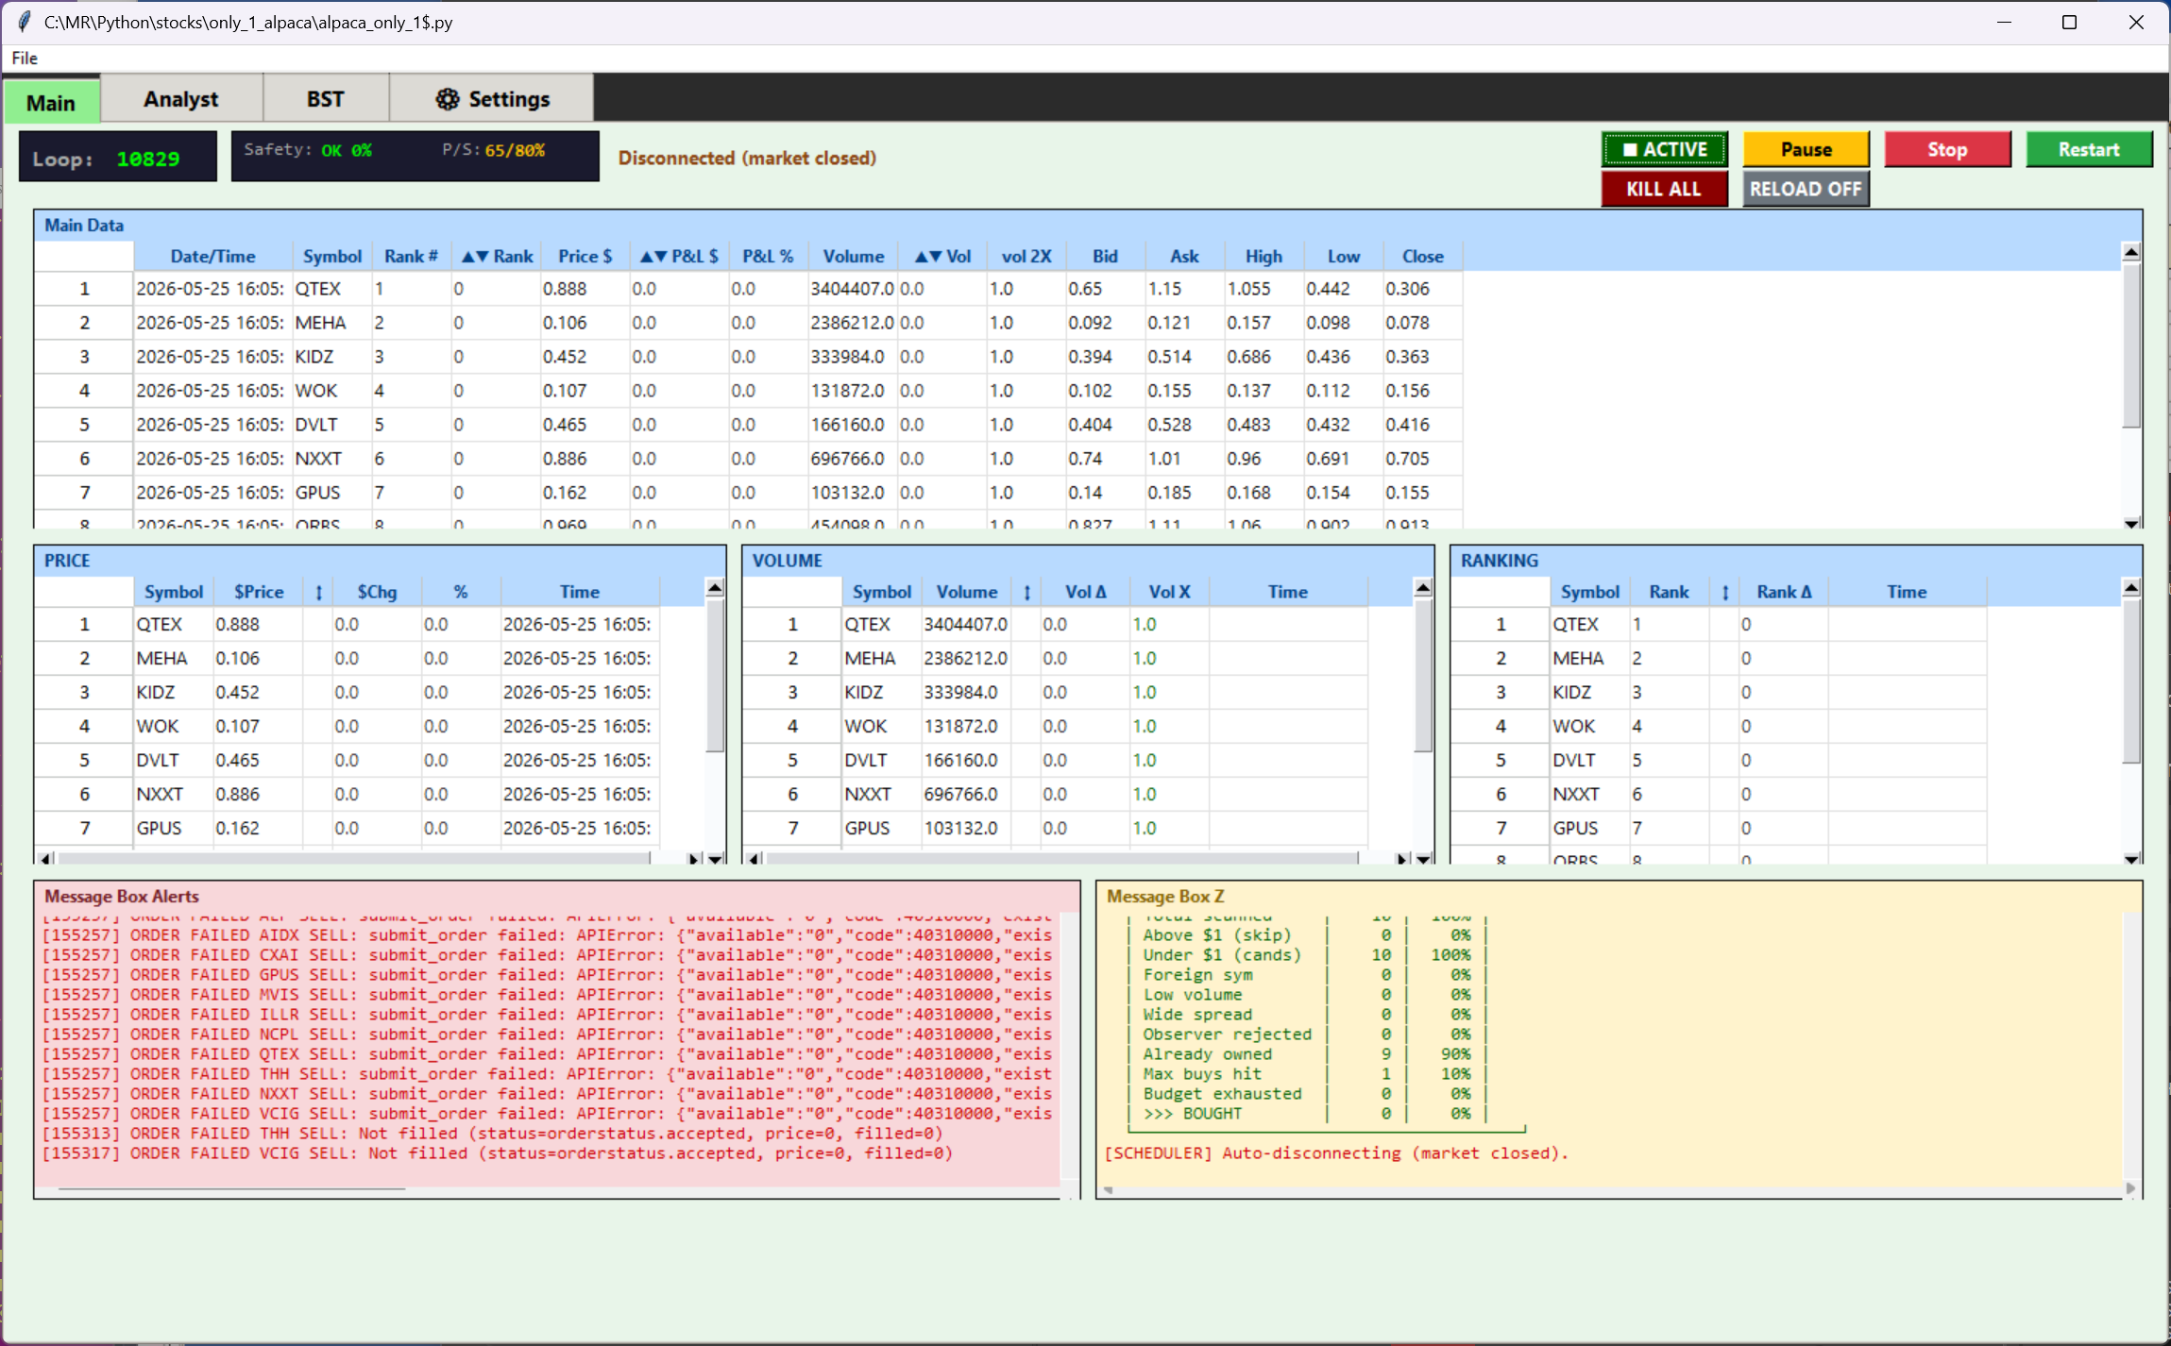Click the Loop counter display

click(118, 157)
